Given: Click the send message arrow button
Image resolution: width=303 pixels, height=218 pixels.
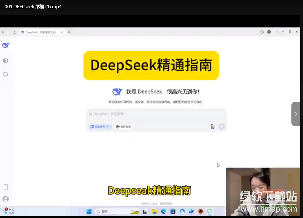Looking at the screenshot, I should pyautogui.click(x=221, y=127).
